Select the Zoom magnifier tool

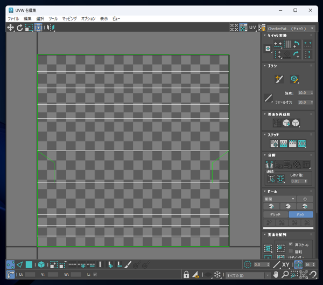[x=285, y=275]
